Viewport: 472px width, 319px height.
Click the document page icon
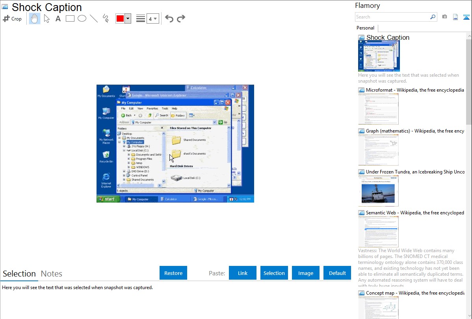point(455,17)
